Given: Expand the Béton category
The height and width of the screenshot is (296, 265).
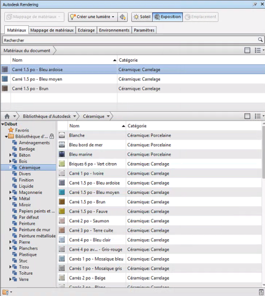Looking at the screenshot, I should point(10,155).
